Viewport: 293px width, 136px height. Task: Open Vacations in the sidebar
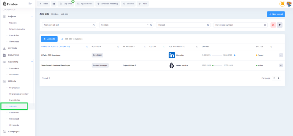[x=14, y=75]
